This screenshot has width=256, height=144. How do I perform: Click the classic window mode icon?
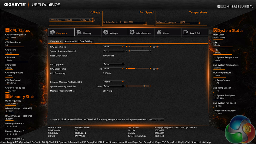224,6
